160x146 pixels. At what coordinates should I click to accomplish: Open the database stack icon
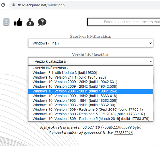tap(6, 22)
